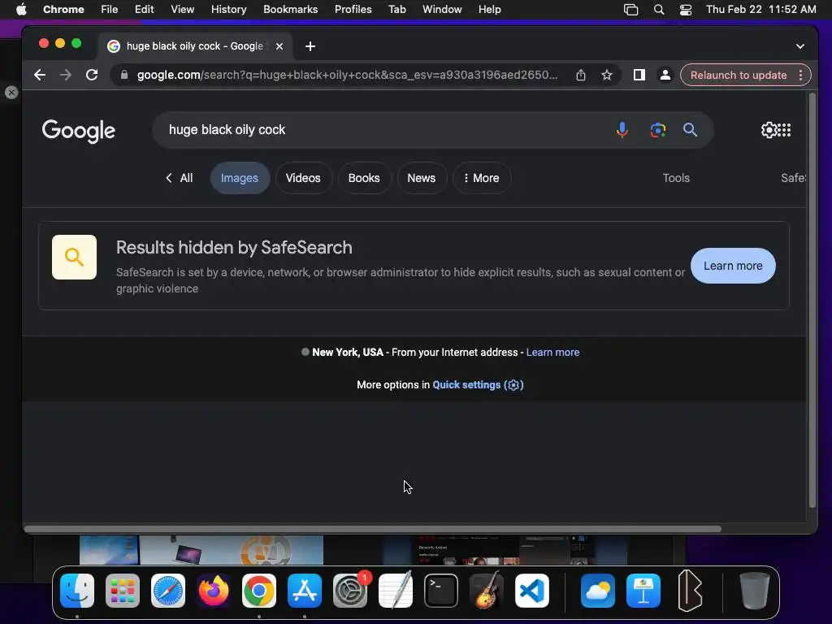Image resolution: width=832 pixels, height=624 pixels.
Task: Click the browser back arrow
Action: pyautogui.click(x=40, y=75)
